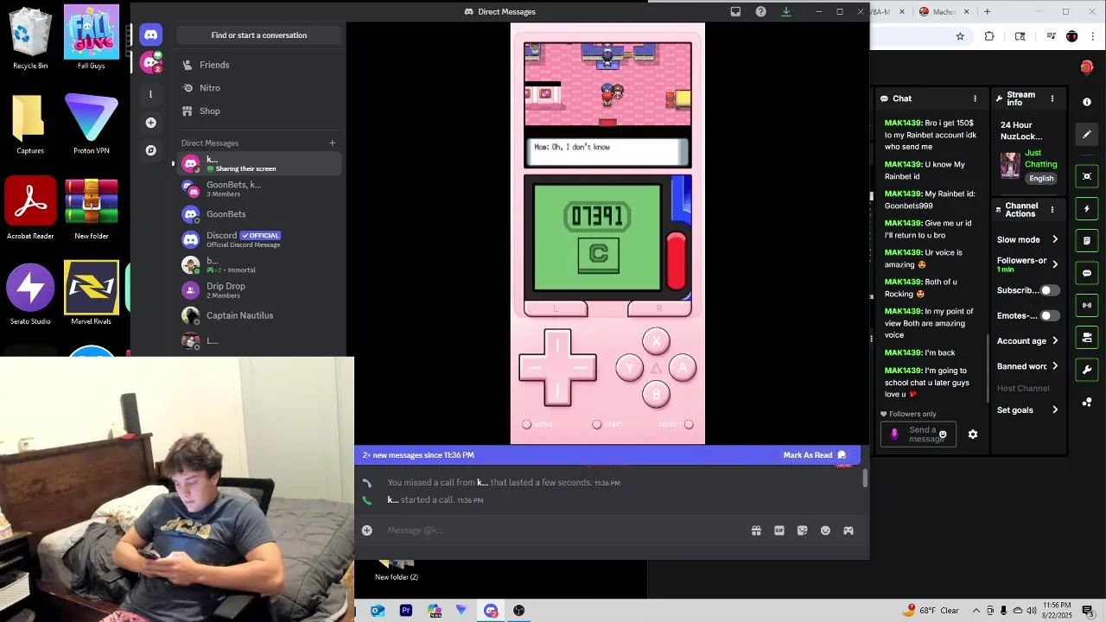Create new DM with plus icon
This screenshot has height=622, width=1106.
click(x=332, y=143)
